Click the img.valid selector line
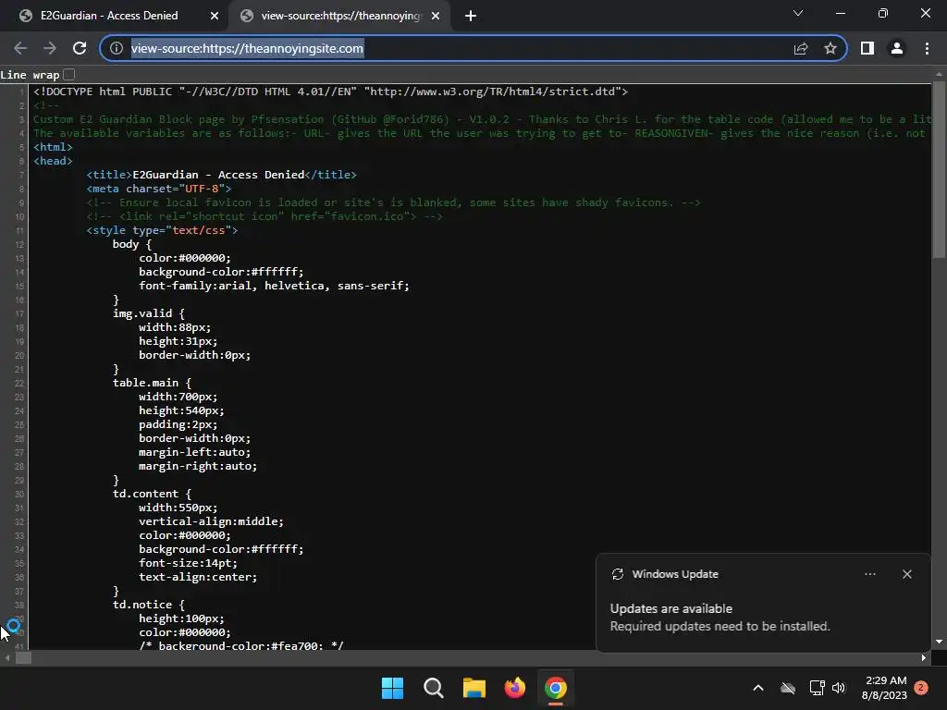 (149, 313)
